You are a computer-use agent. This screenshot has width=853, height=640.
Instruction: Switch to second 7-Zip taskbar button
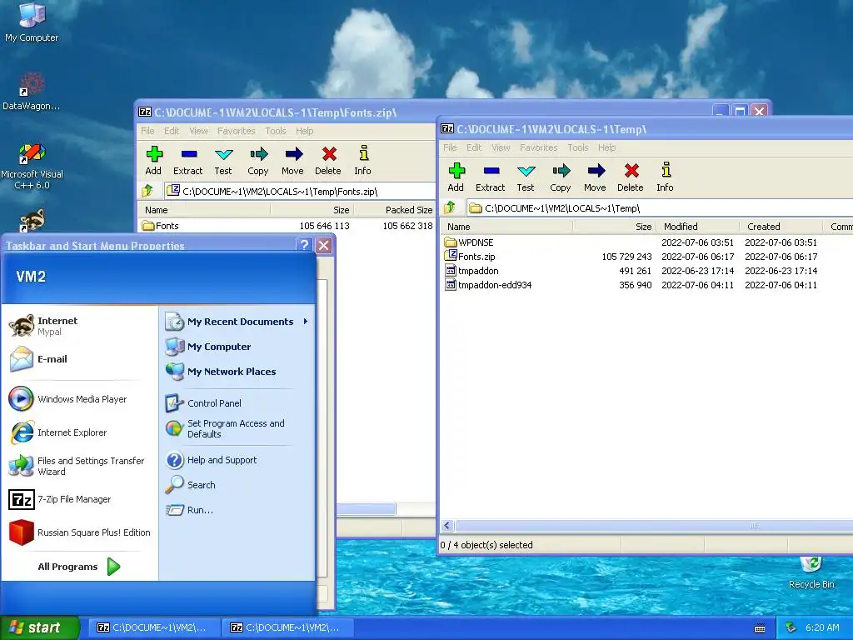click(x=287, y=627)
